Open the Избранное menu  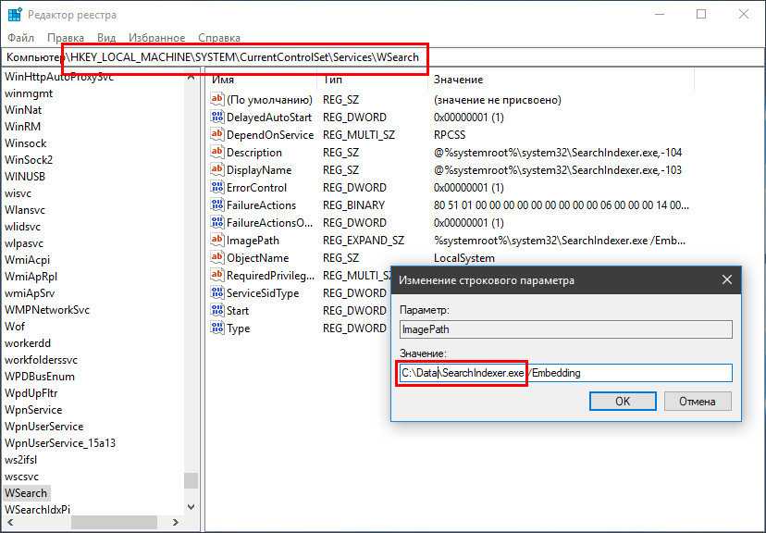(x=157, y=38)
